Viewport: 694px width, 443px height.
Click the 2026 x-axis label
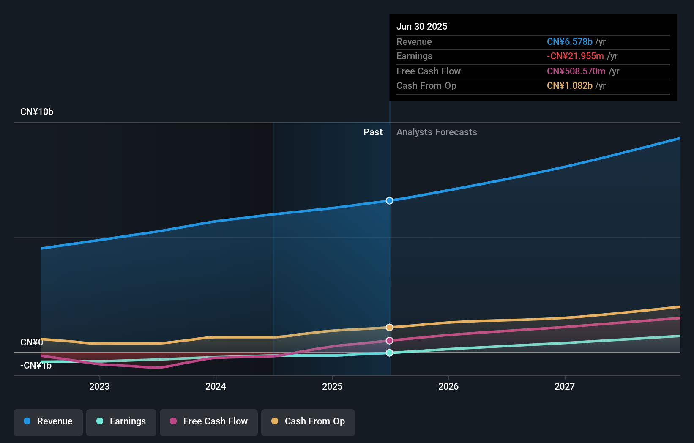tap(448, 387)
